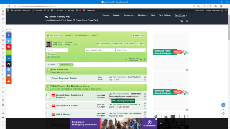The height and width of the screenshot is (129, 230).
Task: Click floating share icon at bottom right
Action: click(223, 114)
